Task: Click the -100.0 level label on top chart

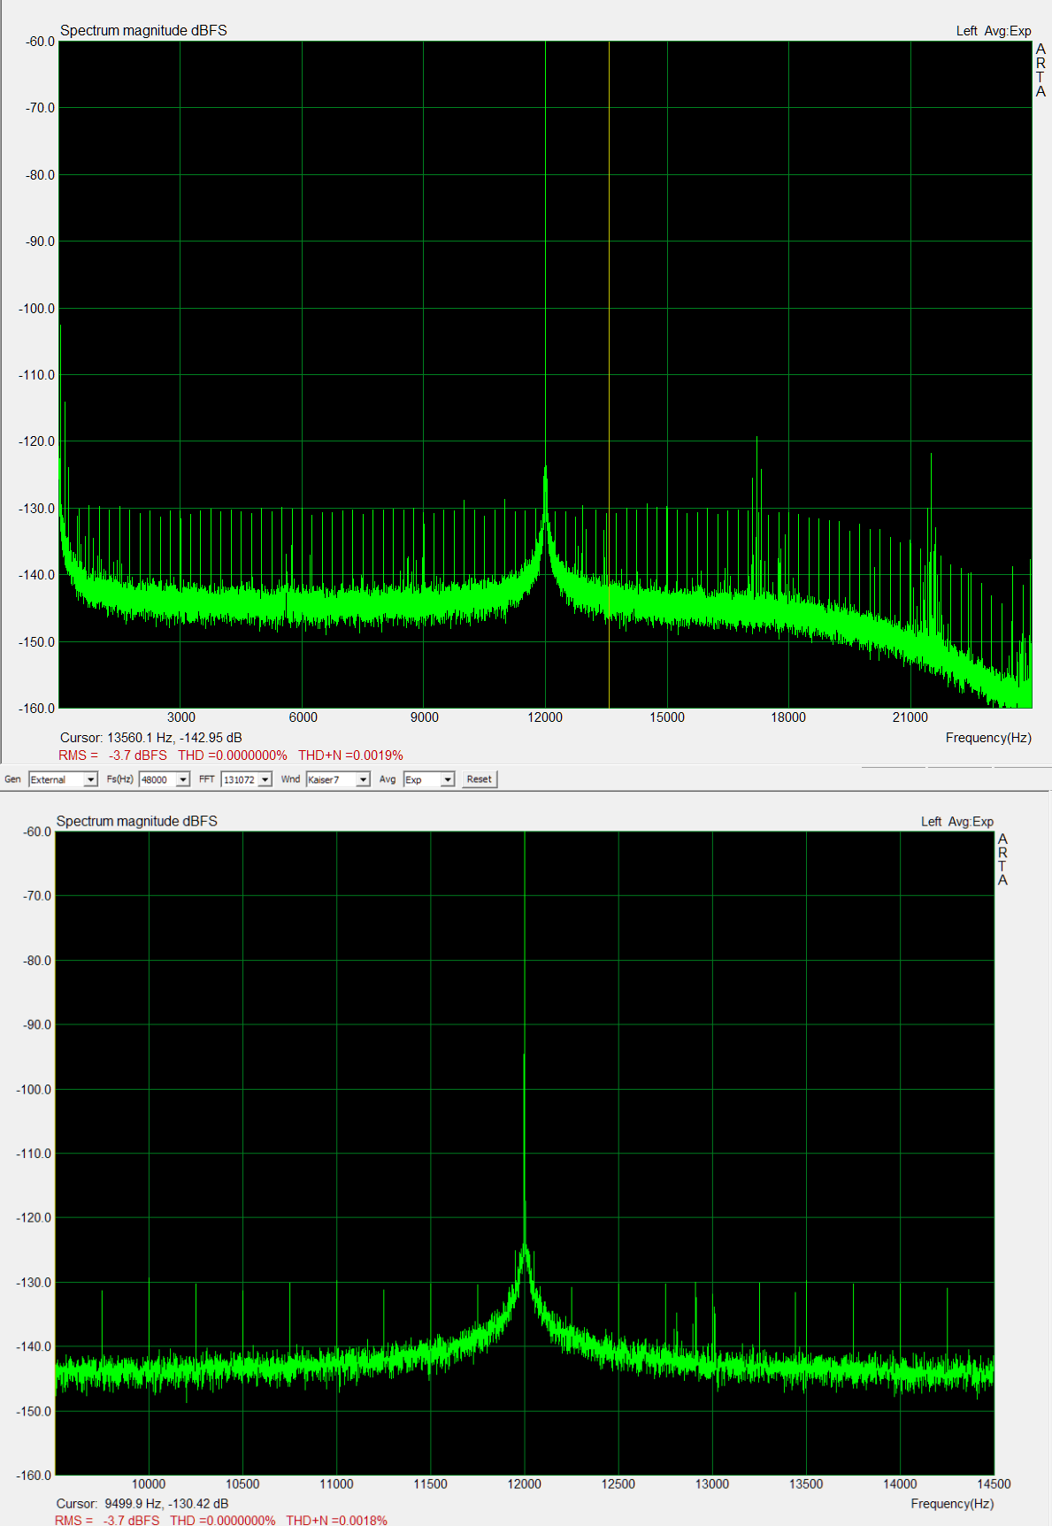Action: [36, 309]
